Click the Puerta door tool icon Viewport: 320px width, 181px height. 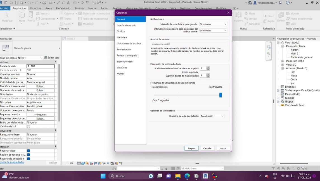31,15
